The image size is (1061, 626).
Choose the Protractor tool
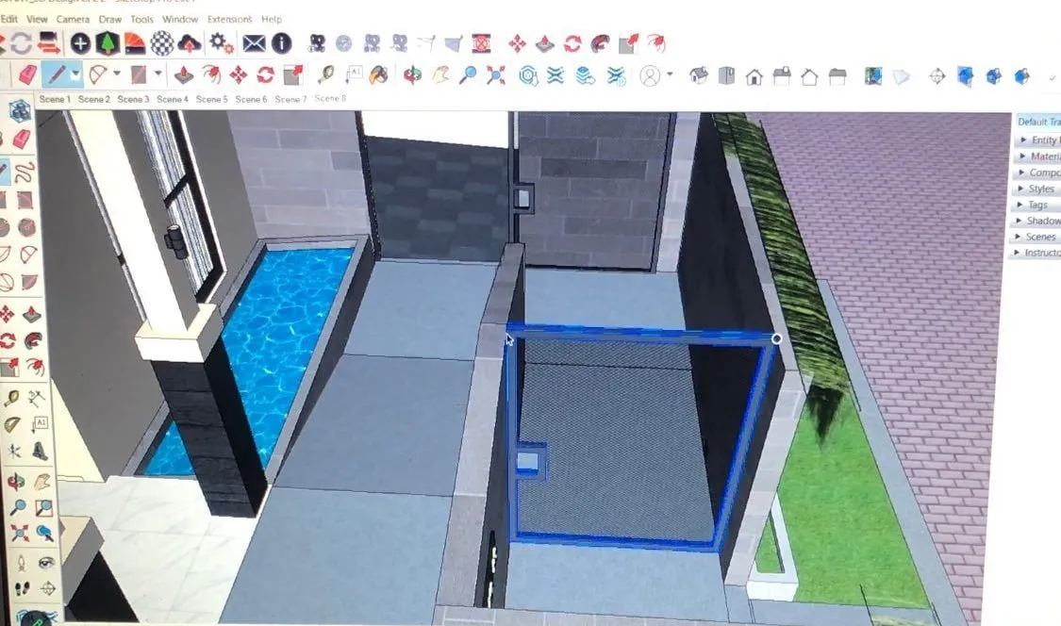coord(12,424)
